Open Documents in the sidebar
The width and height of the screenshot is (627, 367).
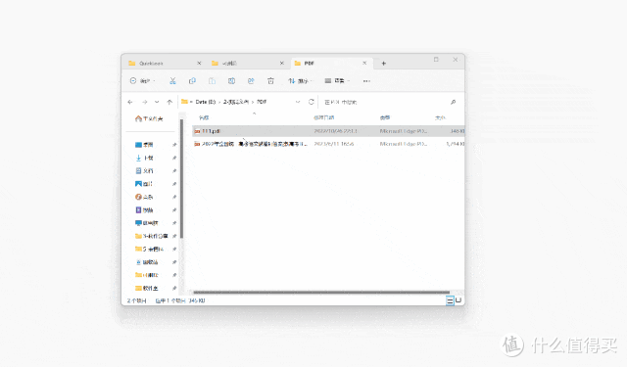[144, 171]
